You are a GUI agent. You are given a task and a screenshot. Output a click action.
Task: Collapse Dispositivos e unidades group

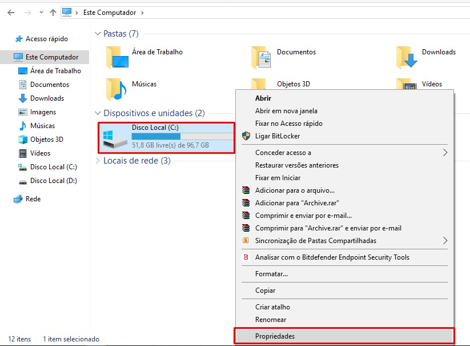(98, 113)
